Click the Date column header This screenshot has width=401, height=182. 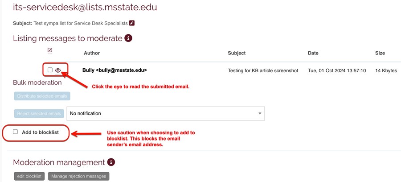pos(313,53)
